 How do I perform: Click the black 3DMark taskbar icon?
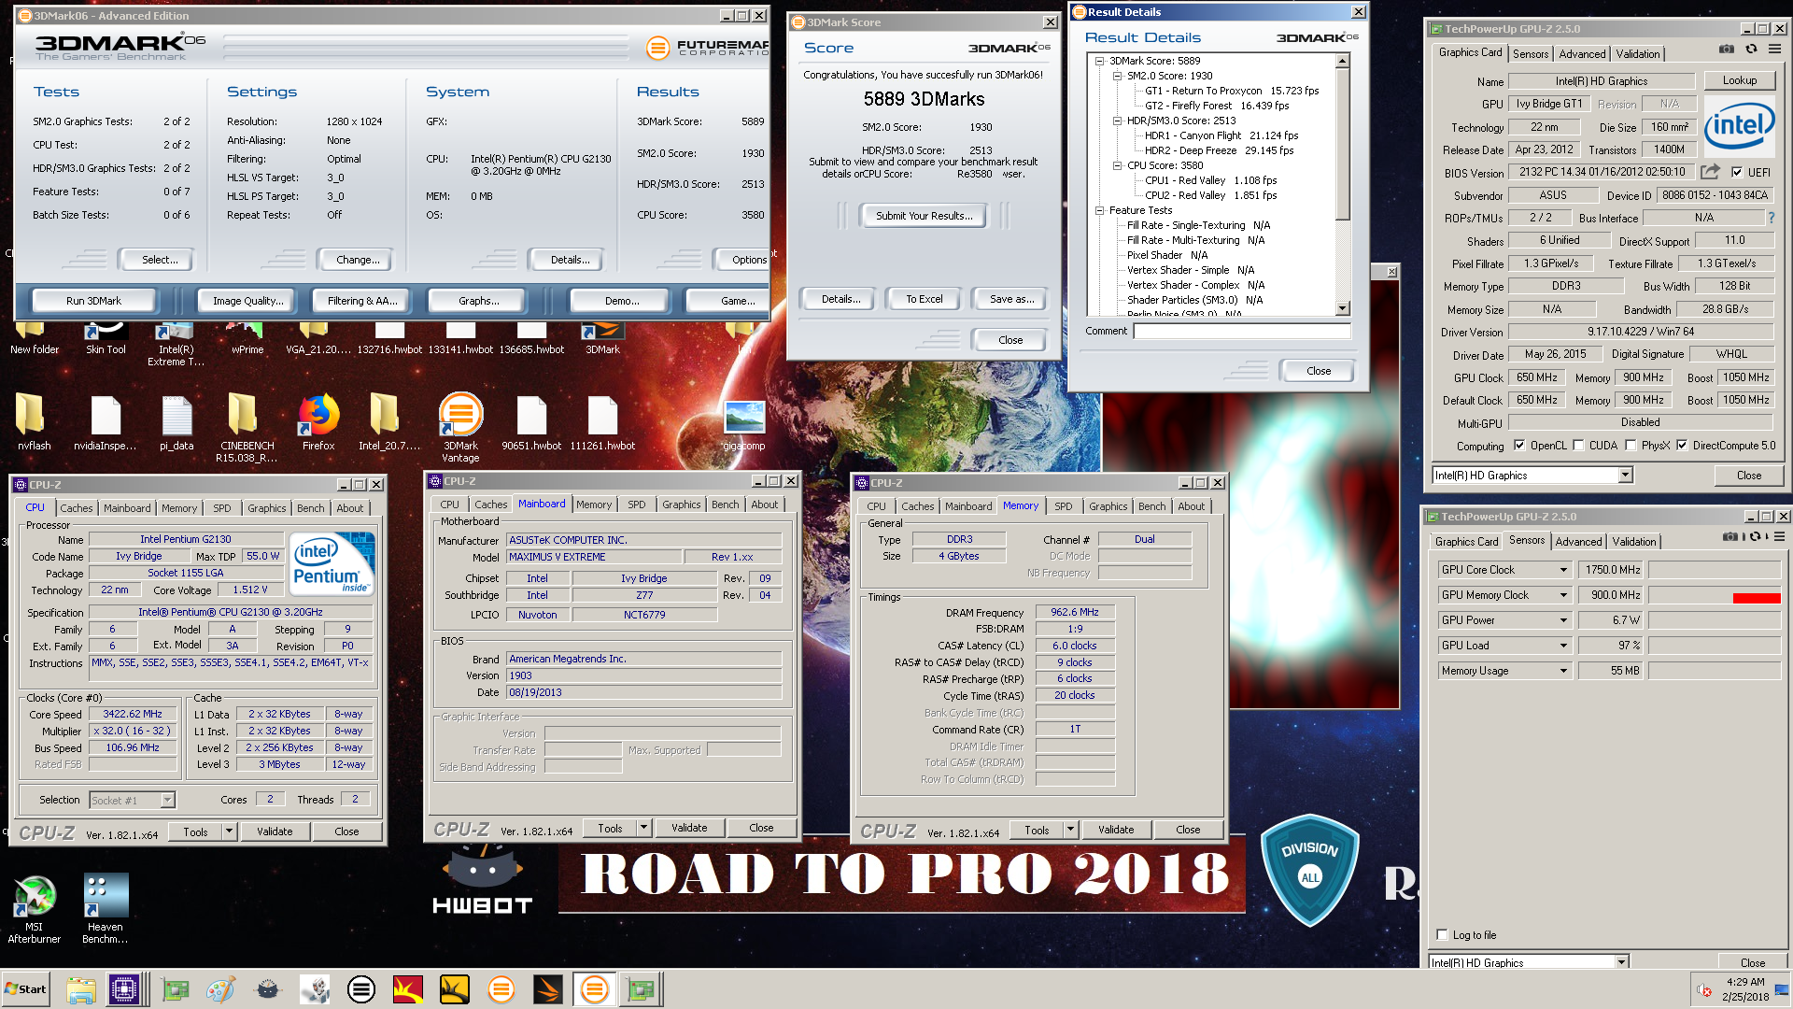coord(360,989)
